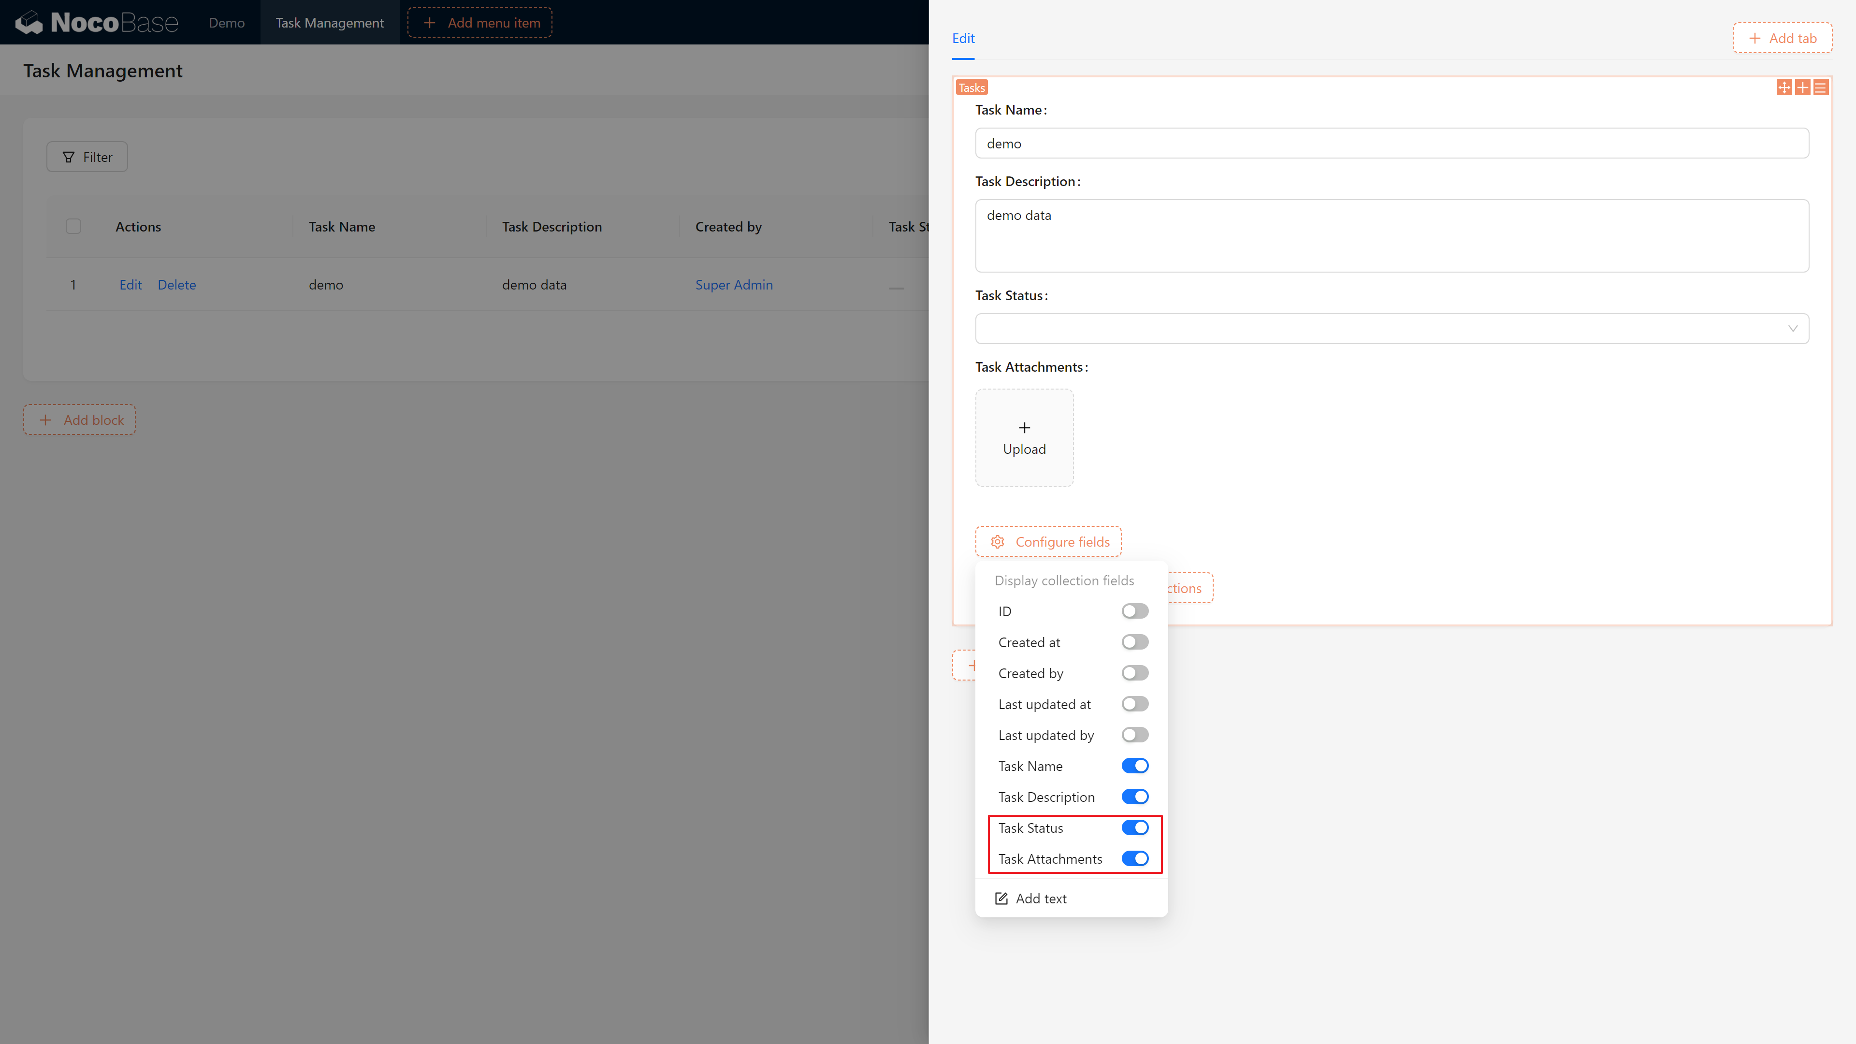Click the Task Name input field
Viewport: 1856px width, 1044px height.
[x=1392, y=143]
